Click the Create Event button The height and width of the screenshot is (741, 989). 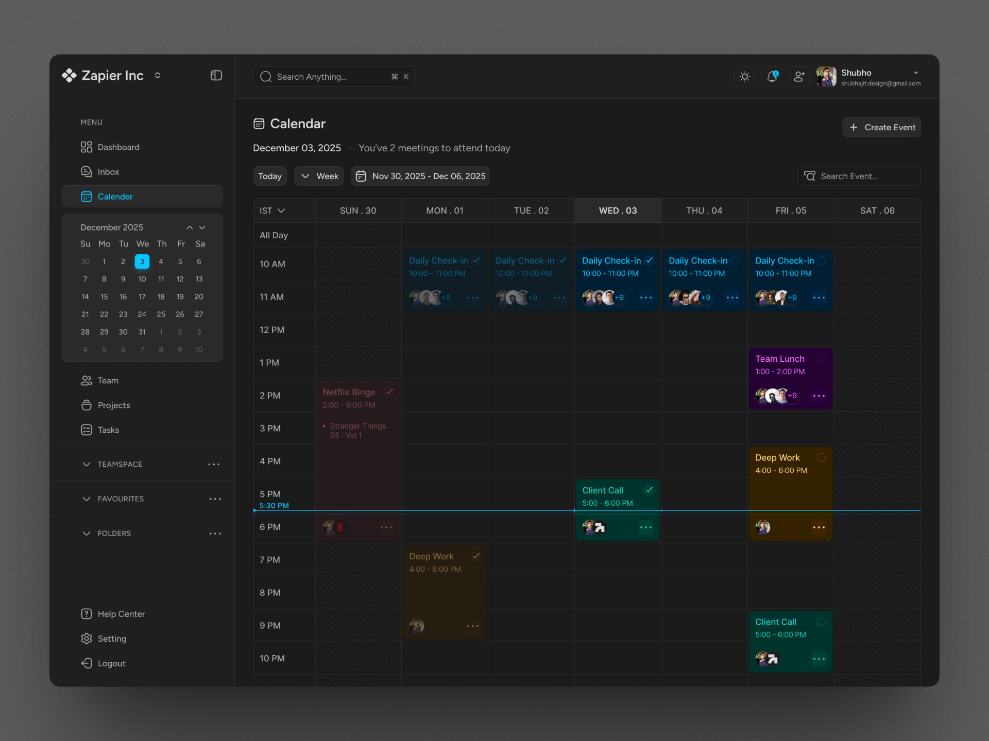click(881, 127)
